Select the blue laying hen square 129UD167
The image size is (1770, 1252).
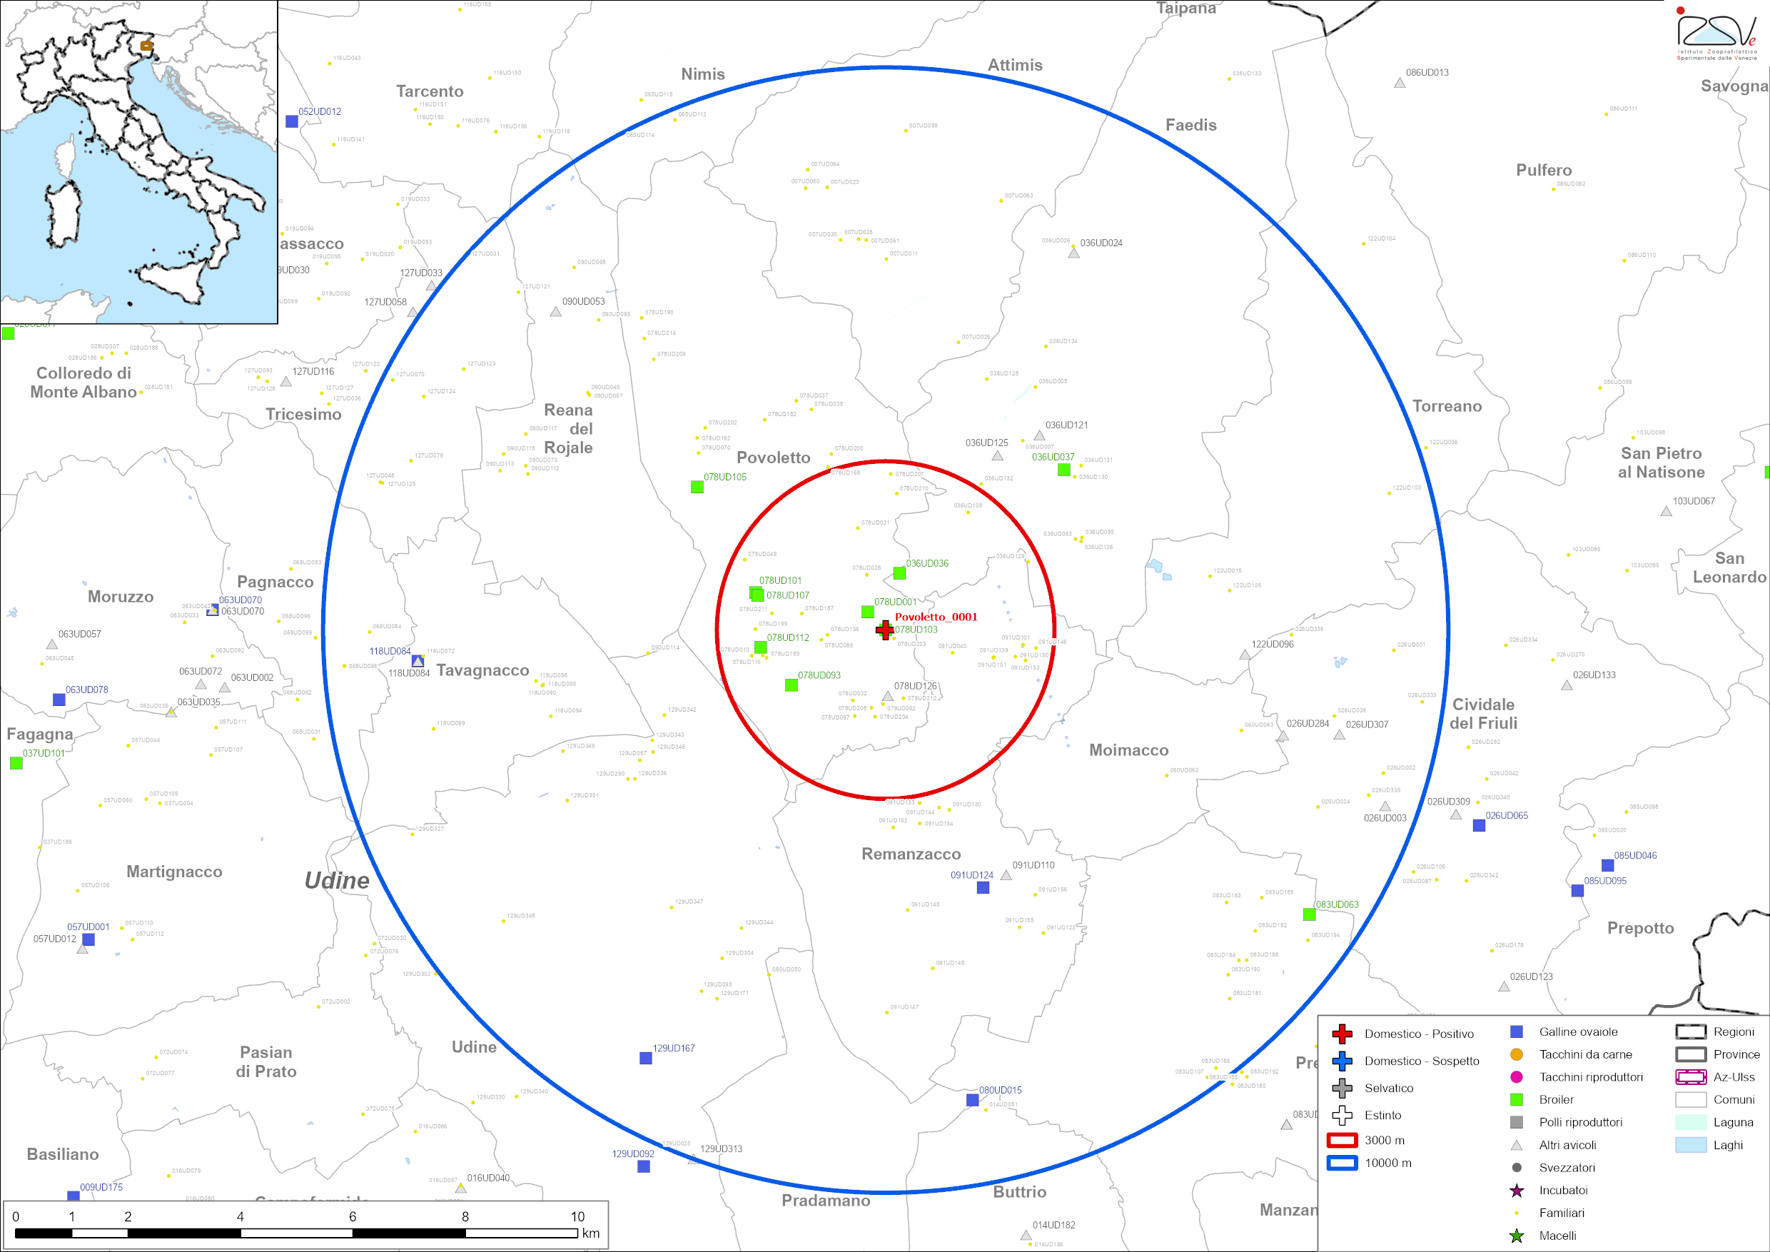(x=646, y=1059)
